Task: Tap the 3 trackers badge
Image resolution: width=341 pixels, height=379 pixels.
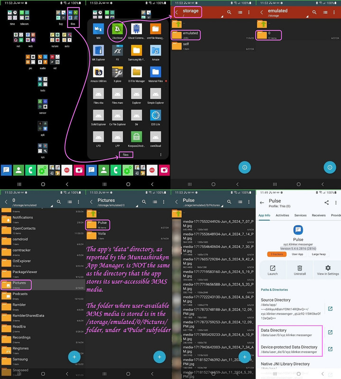Action: coord(276,254)
